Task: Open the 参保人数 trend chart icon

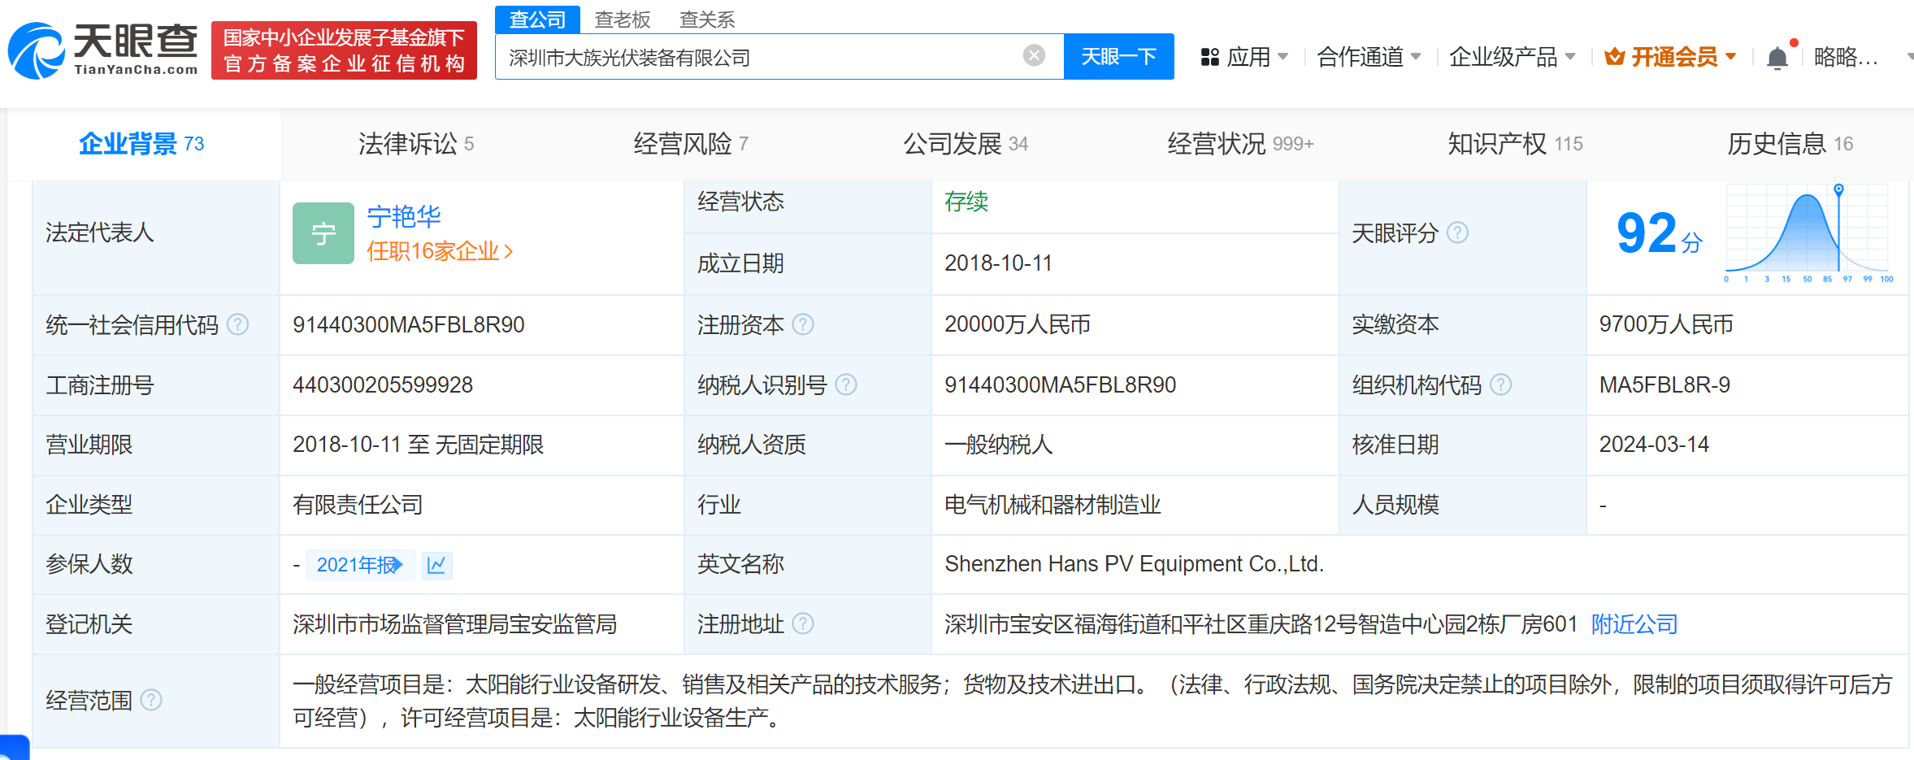Action: coord(436,565)
